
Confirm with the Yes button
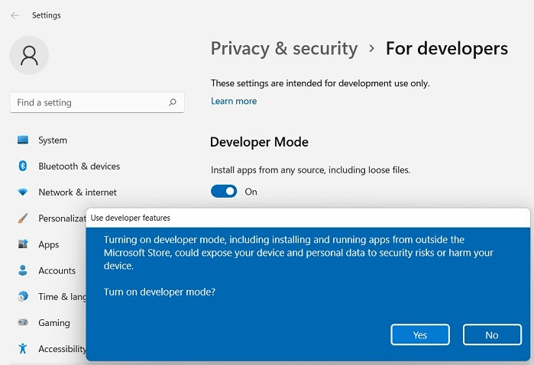tap(420, 334)
